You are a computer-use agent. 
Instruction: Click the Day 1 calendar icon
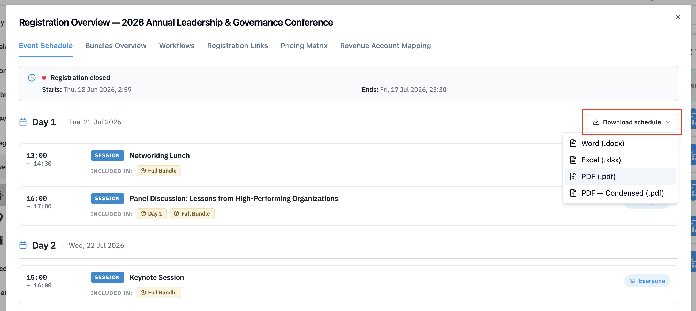(23, 122)
